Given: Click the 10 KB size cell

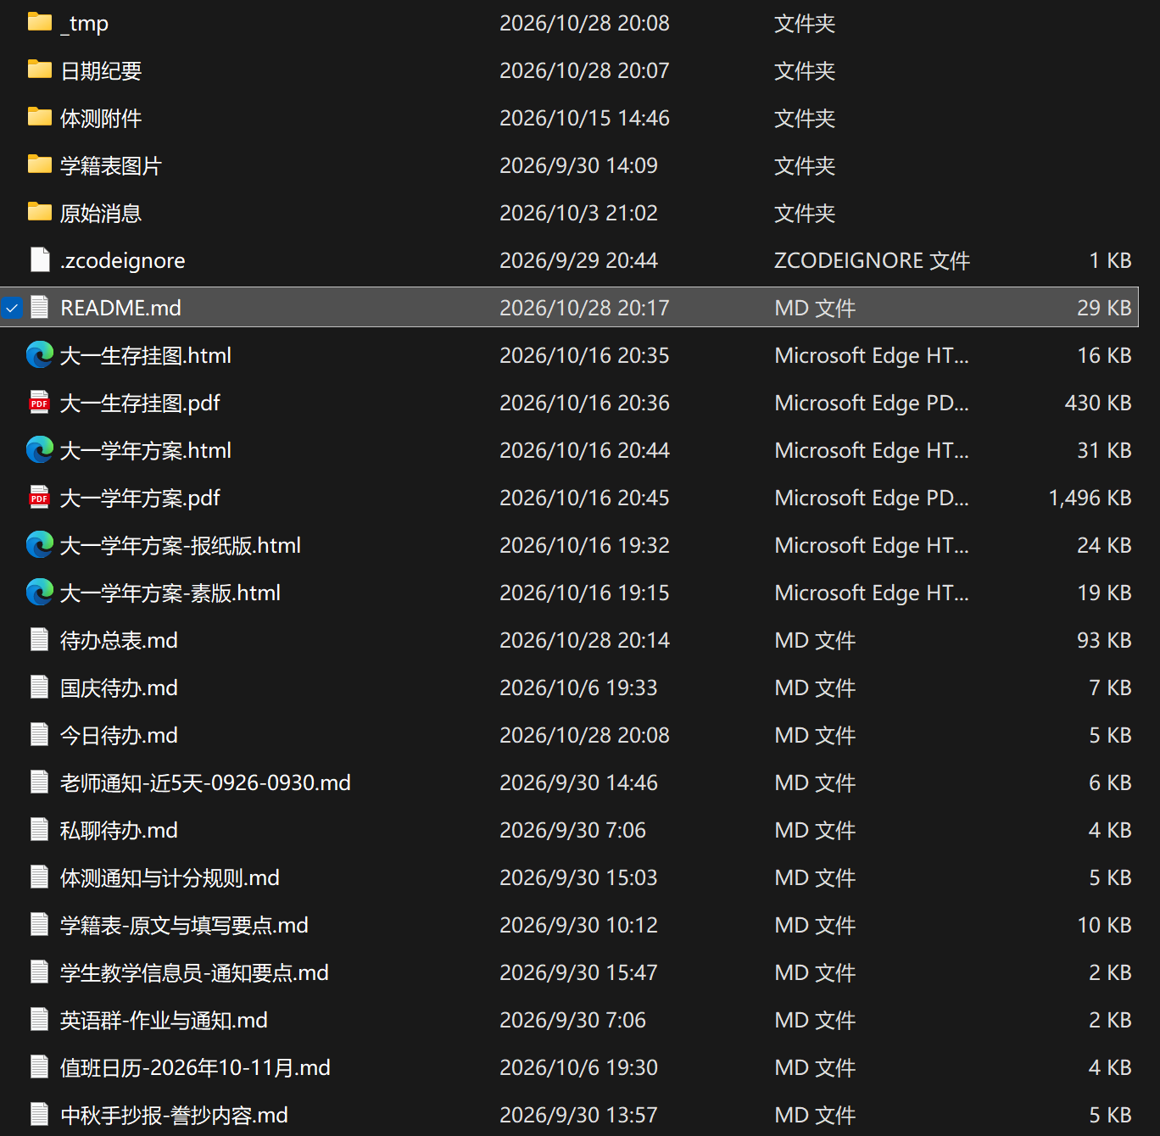Looking at the screenshot, I should [x=1104, y=925].
